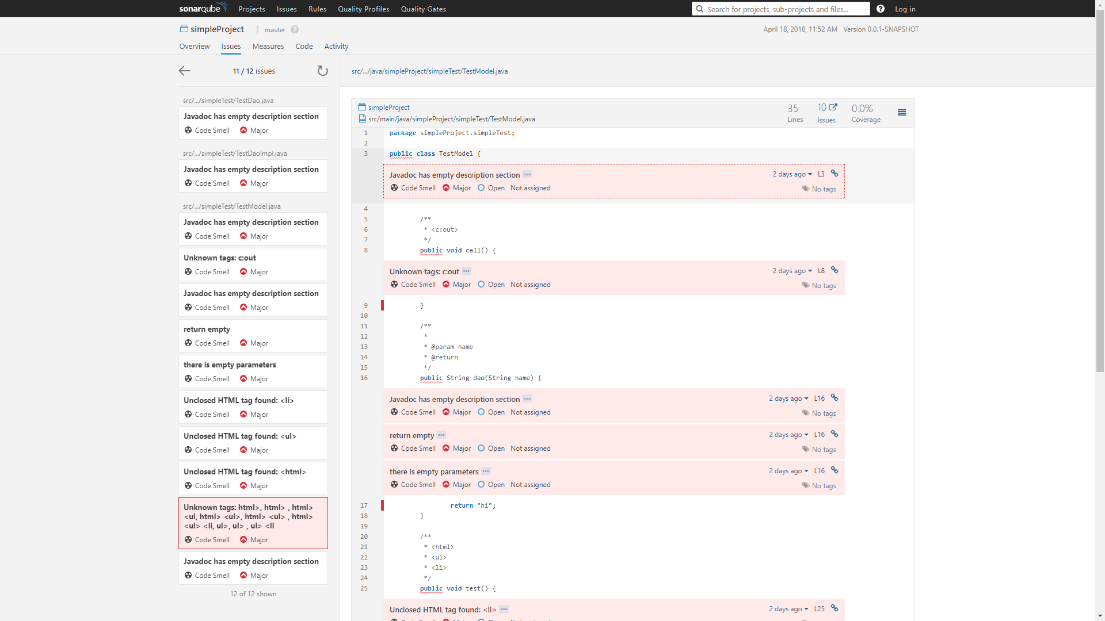
Task: Click the SonarQube logo
Action: 203,8
